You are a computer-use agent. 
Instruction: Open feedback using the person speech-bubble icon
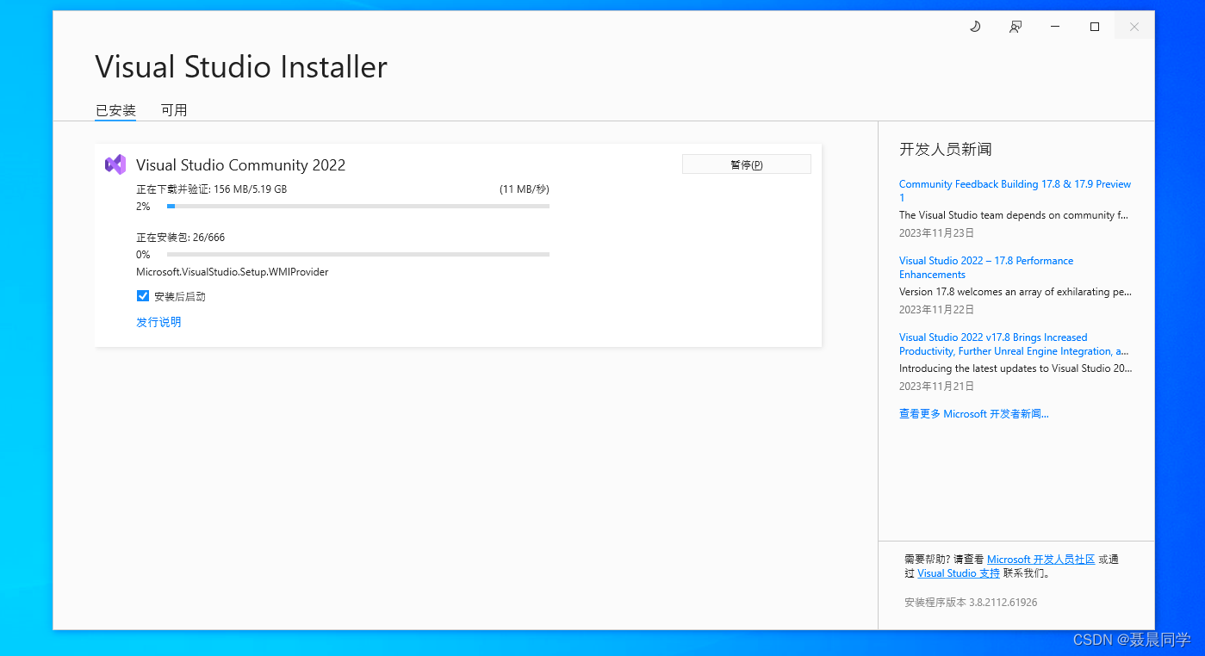pyautogui.click(x=1015, y=26)
